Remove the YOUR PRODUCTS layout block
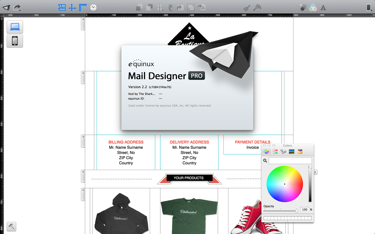The height and width of the screenshot is (234, 375). coord(83,172)
